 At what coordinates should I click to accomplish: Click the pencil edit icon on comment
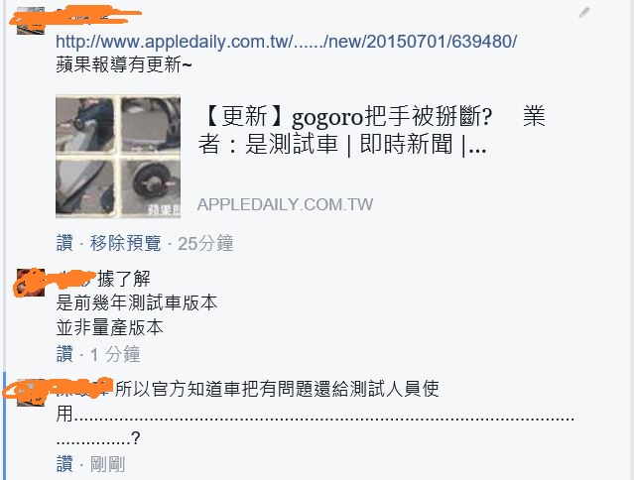pyautogui.click(x=583, y=13)
